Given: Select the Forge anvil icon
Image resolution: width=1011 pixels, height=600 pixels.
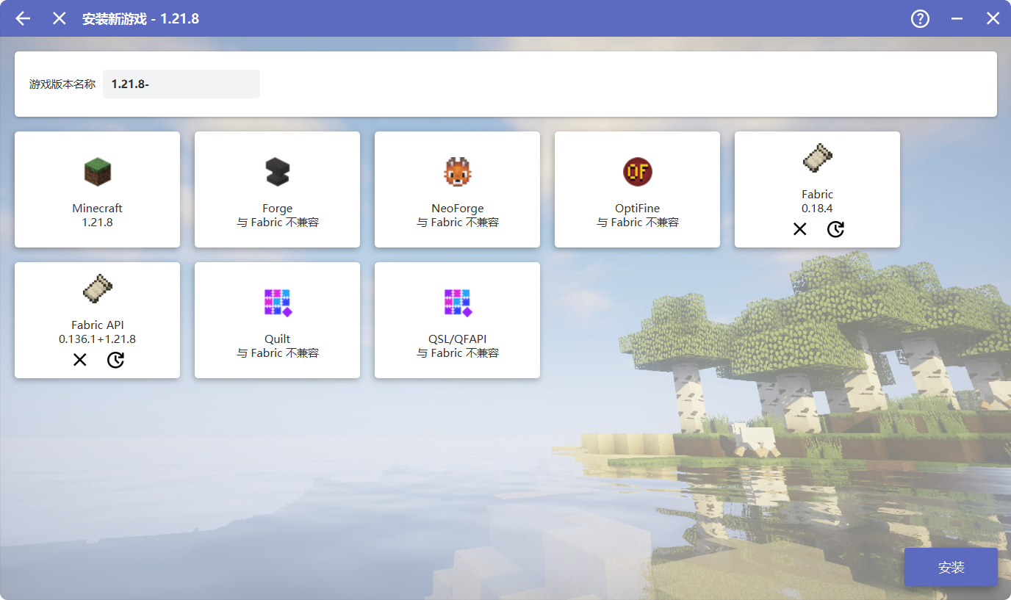Looking at the screenshot, I should (277, 172).
